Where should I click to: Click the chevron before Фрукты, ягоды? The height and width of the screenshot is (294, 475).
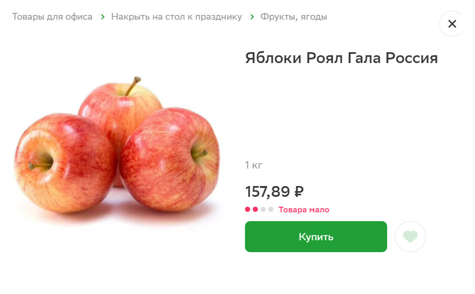point(252,17)
